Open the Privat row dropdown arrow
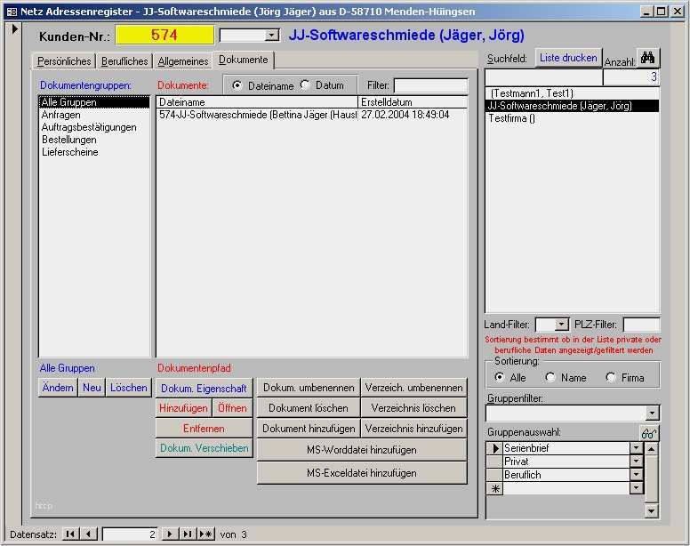Viewport: 690px width, 546px height. point(637,462)
